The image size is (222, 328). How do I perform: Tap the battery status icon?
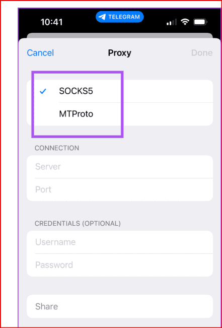pos(200,22)
